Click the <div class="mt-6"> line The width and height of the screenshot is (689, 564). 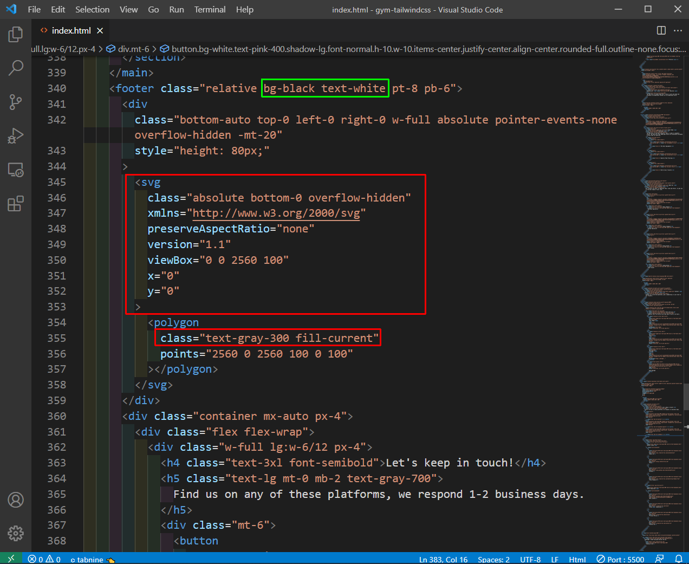pyautogui.click(x=218, y=525)
